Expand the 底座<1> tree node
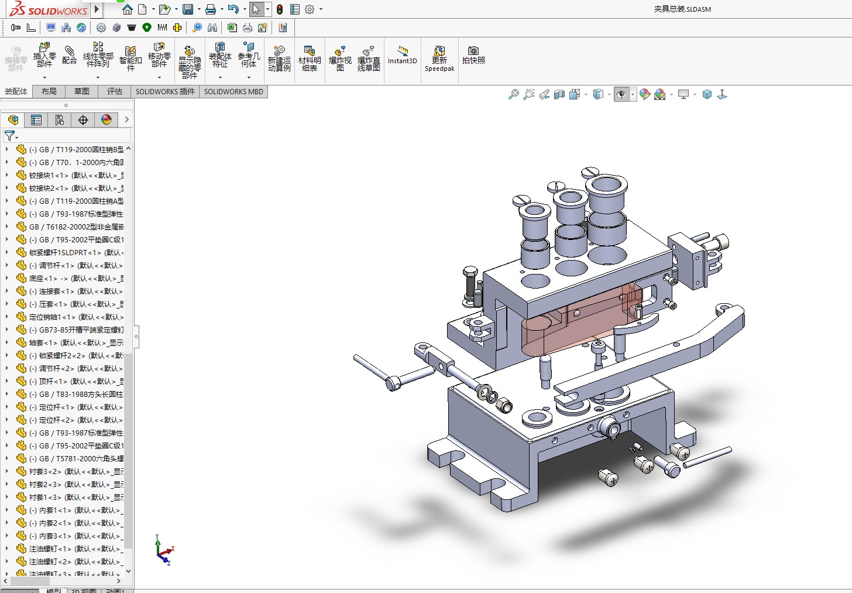 tap(7, 279)
